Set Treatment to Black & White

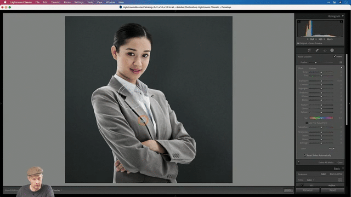point(336,174)
